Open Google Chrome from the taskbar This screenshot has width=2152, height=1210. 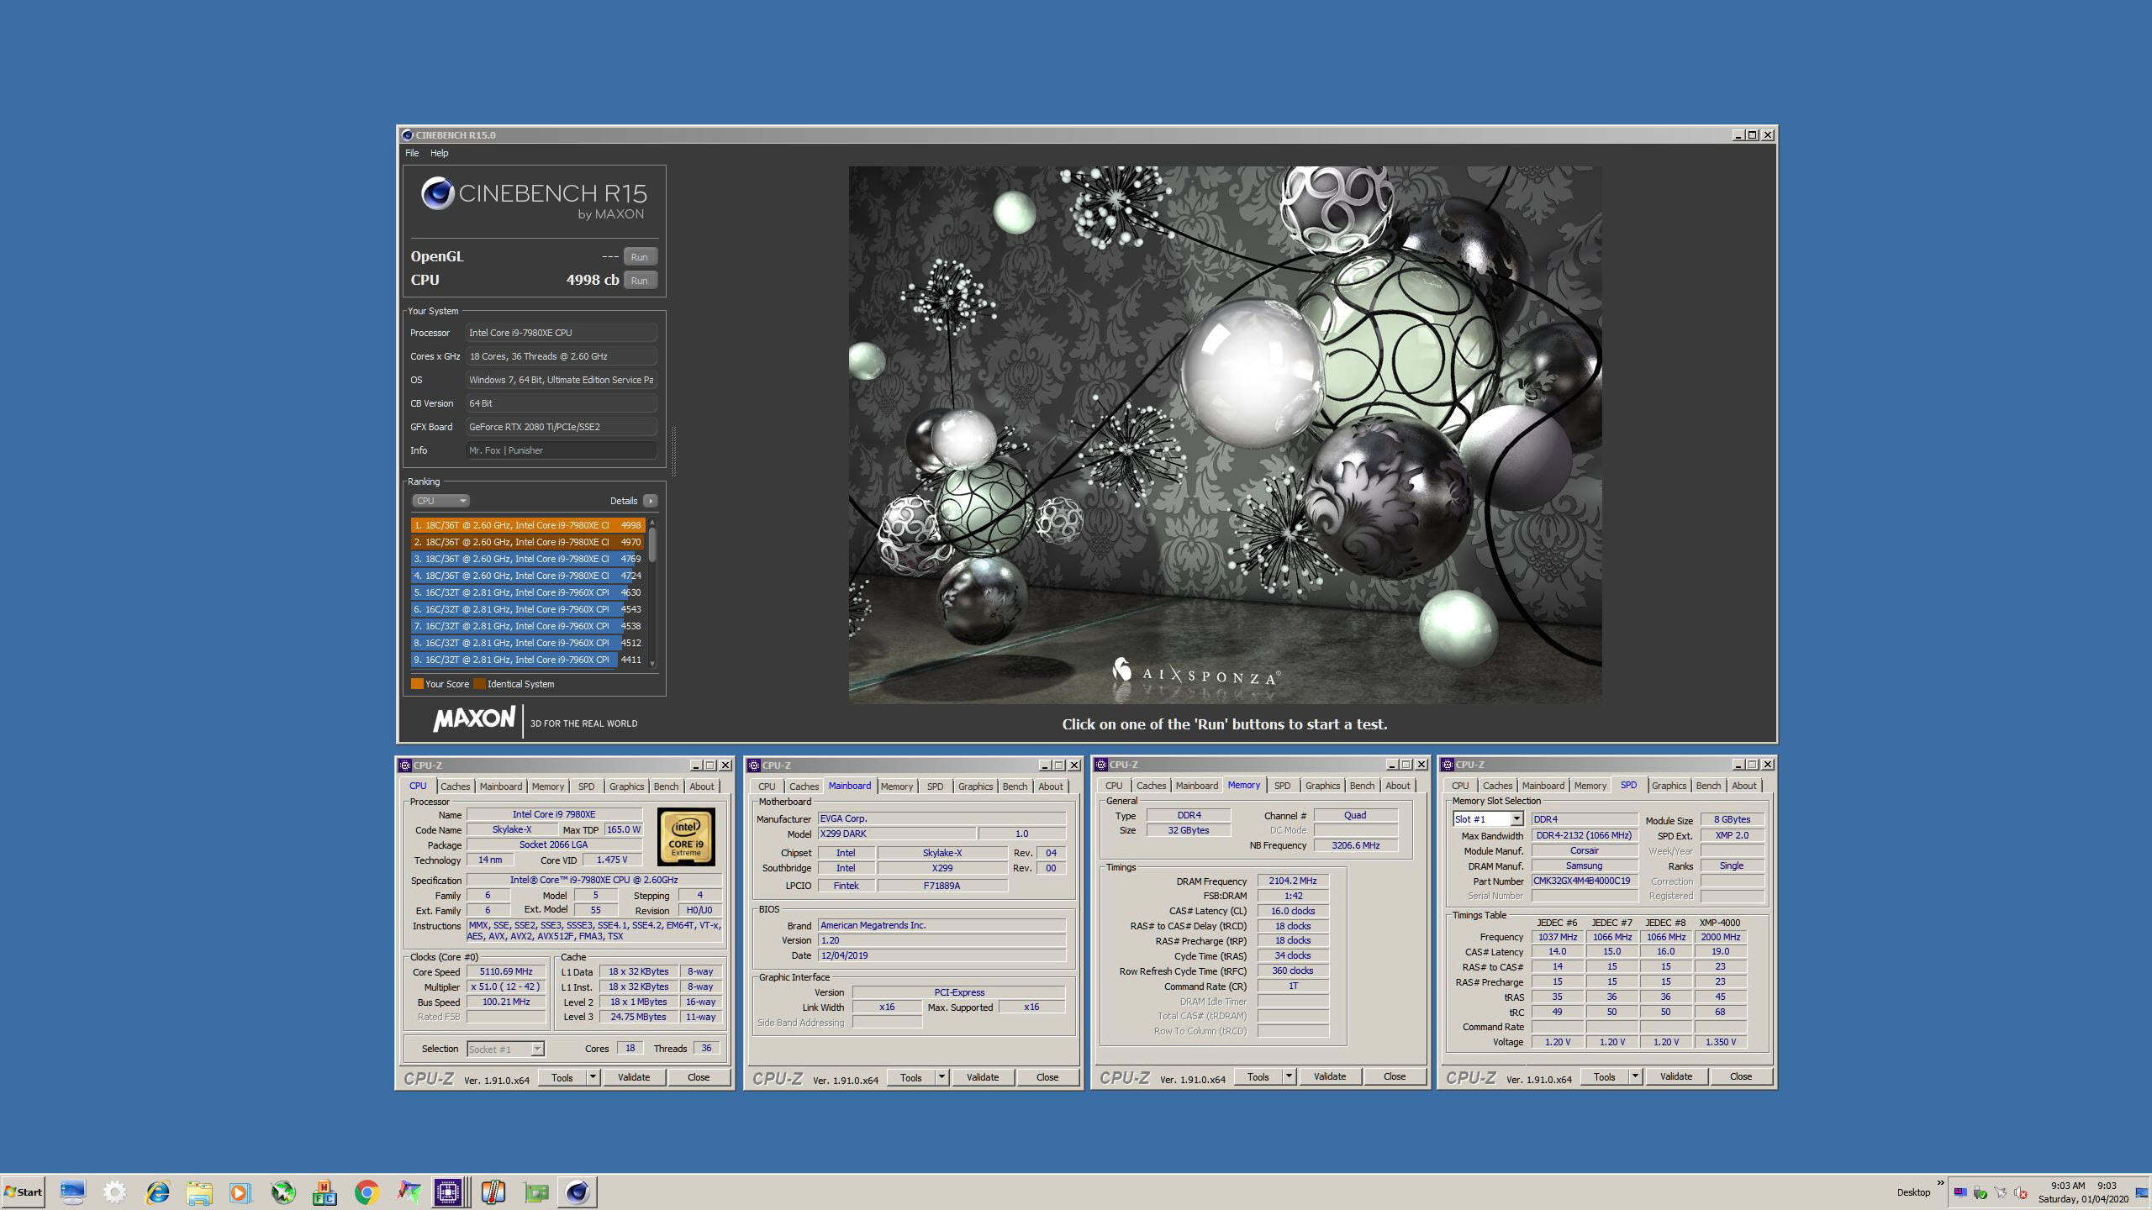(x=367, y=1192)
